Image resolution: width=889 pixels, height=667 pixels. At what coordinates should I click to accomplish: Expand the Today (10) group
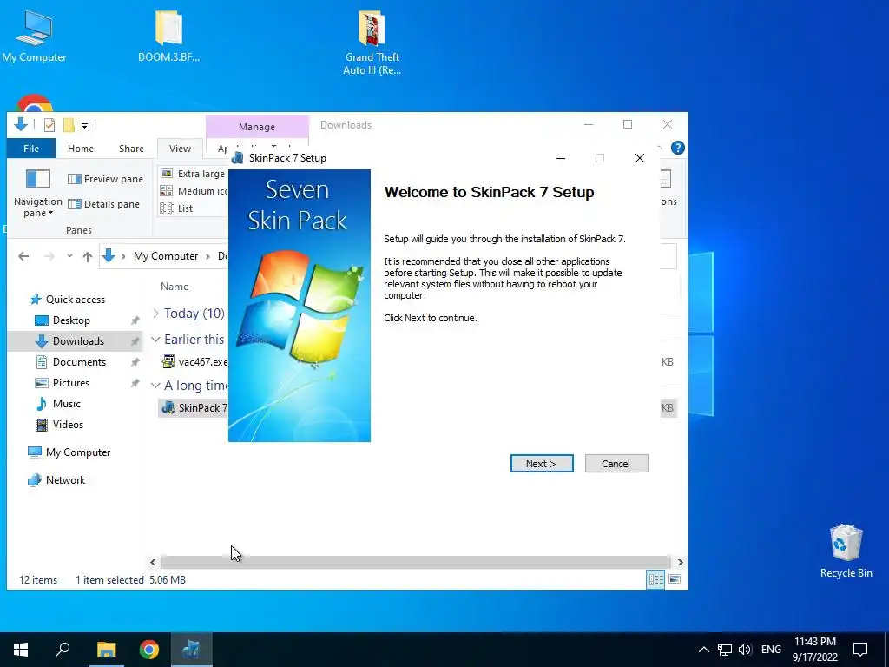tap(155, 313)
